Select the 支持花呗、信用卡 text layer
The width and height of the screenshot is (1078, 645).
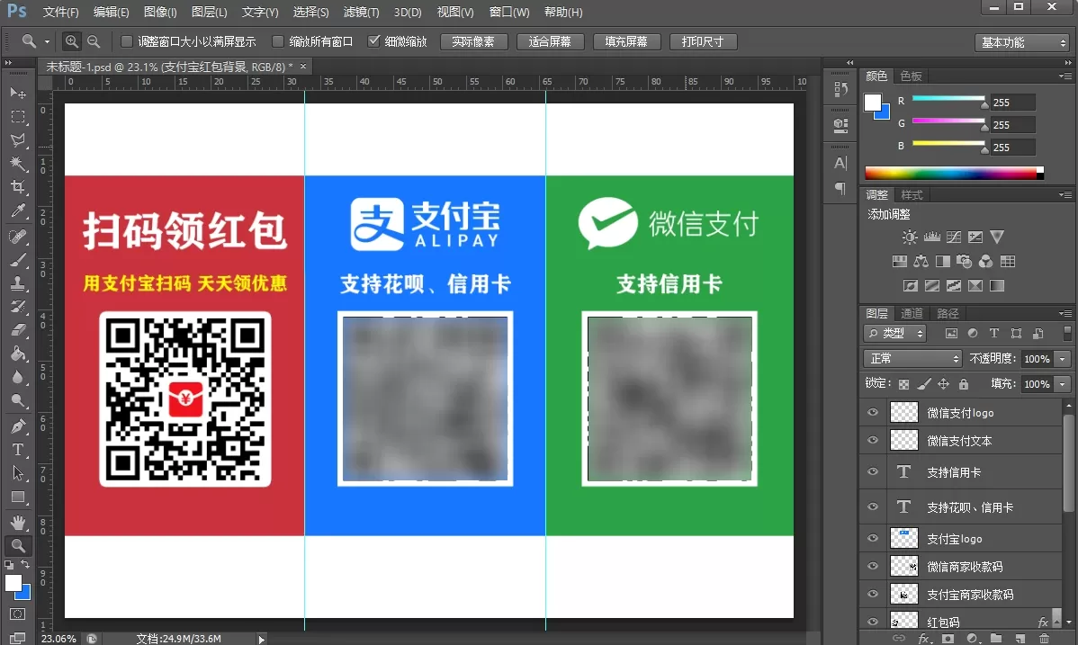click(x=970, y=507)
